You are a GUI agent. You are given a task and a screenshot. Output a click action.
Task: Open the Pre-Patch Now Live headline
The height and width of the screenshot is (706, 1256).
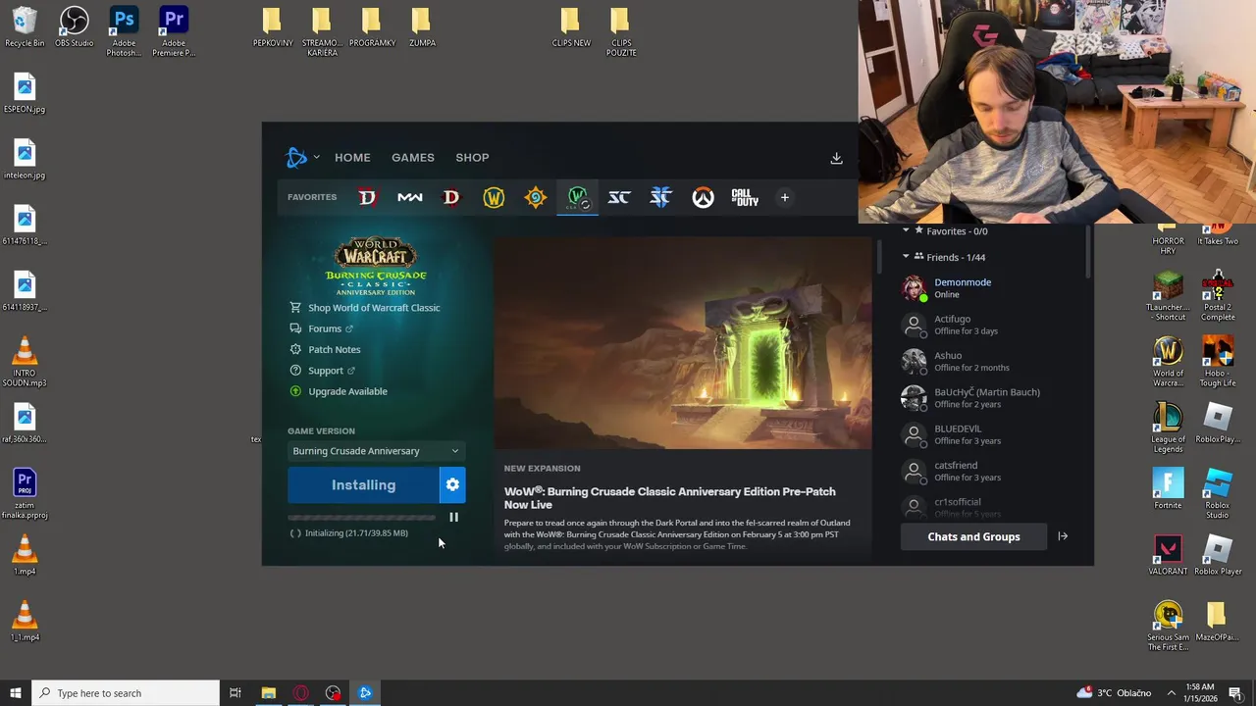(x=670, y=498)
